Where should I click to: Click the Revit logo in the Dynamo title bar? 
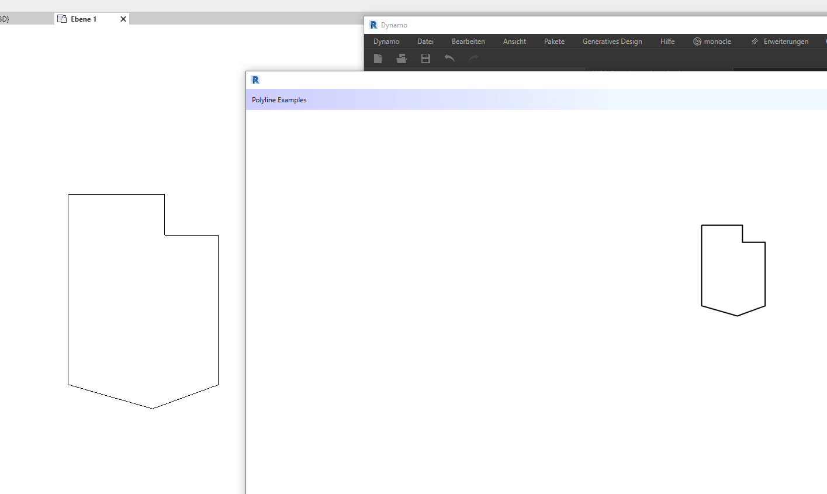[x=372, y=25]
